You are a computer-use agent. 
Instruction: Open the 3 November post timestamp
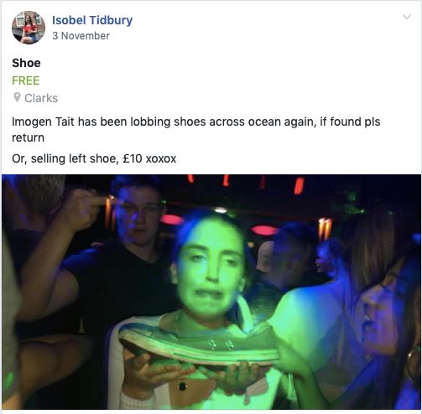point(81,36)
